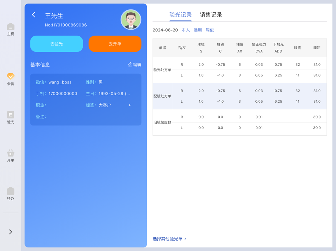The height and width of the screenshot is (251, 336).
Task: Select the 本人 filter option
Action: pos(186,30)
